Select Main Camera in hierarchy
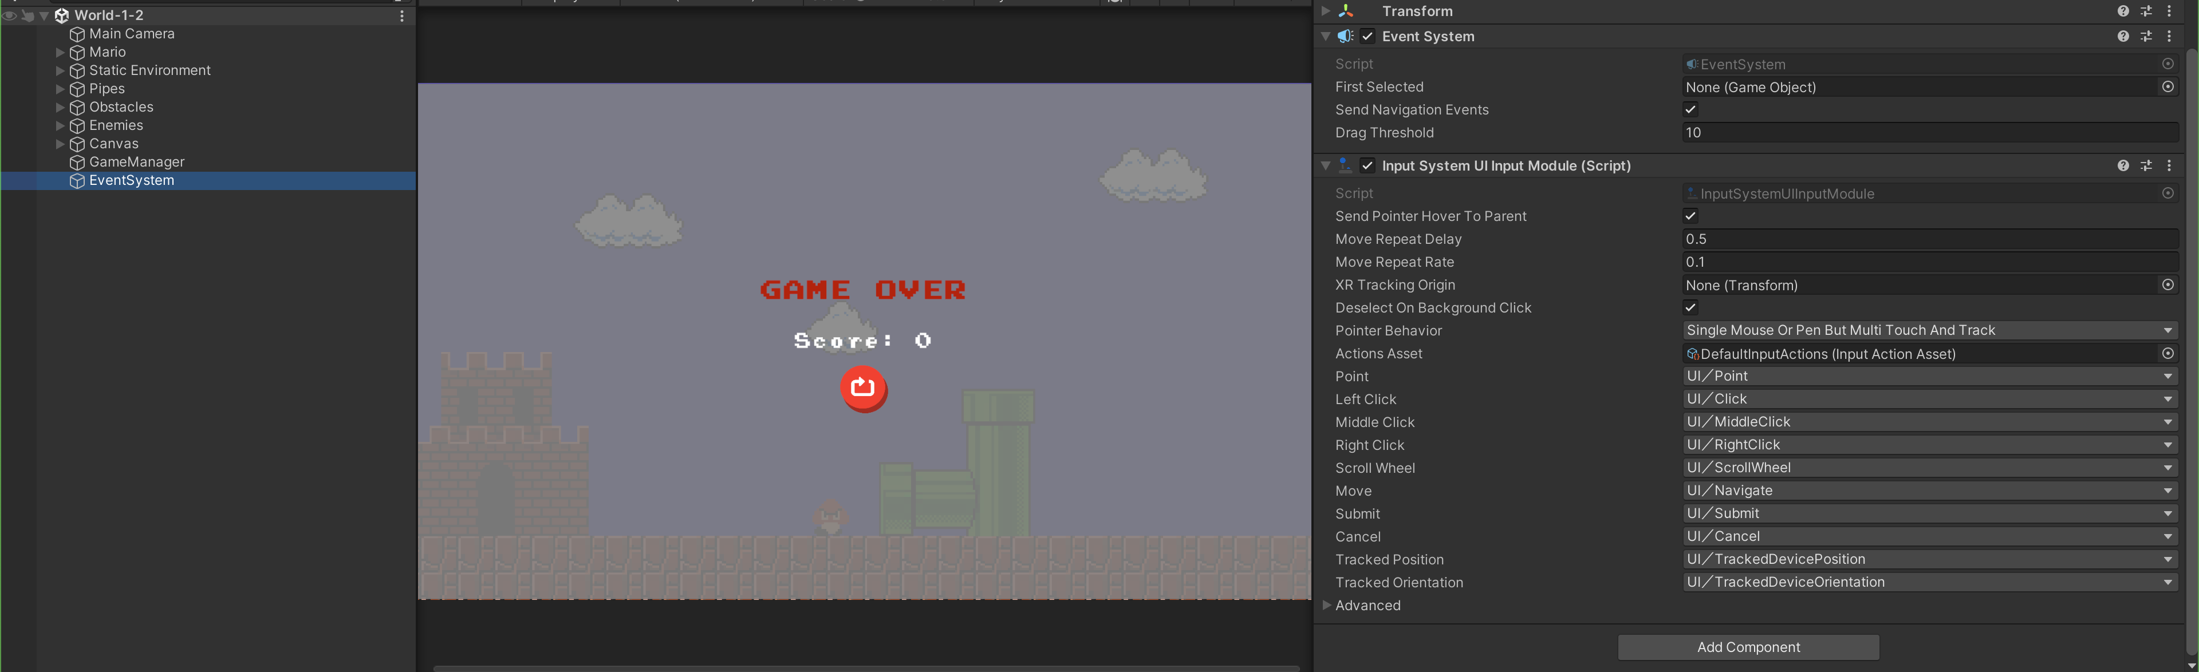Screen dimensions: 2199x672 point(132,34)
